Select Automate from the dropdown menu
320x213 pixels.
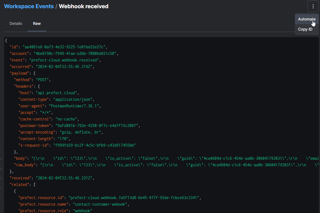click(x=307, y=19)
